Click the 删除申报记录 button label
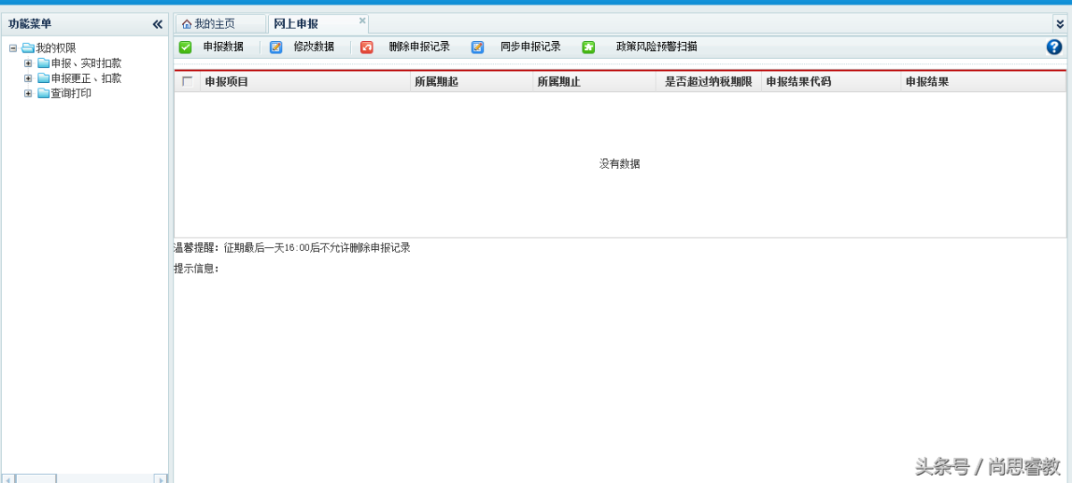The height and width of the screenshot is (483, 1072). (x=419, y=47)
